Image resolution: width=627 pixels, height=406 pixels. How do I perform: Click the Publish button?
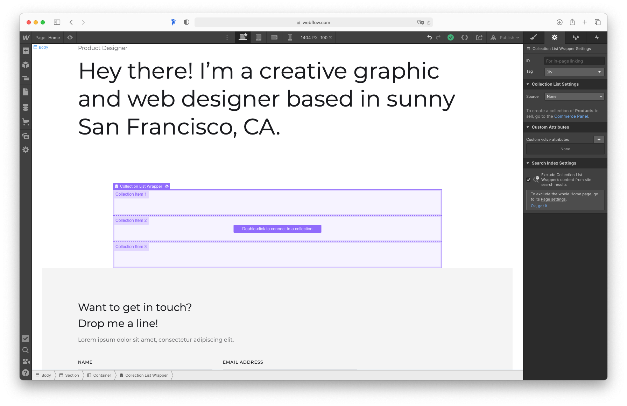505,37
